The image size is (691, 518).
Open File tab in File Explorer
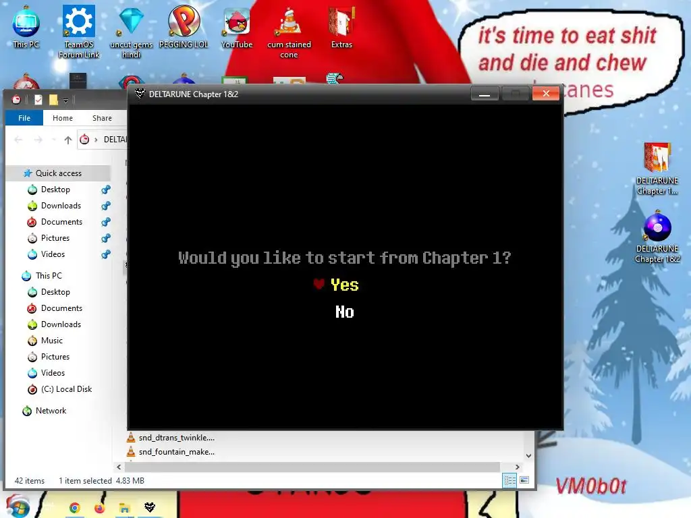[x=24, y=118]
